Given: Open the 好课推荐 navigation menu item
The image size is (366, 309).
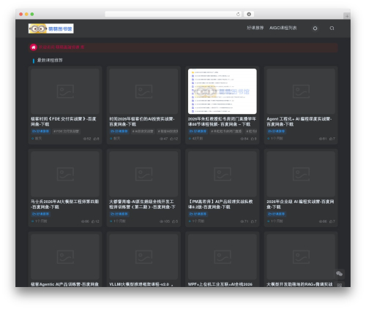Looking at the screenshot, I should tap(255, 28).
